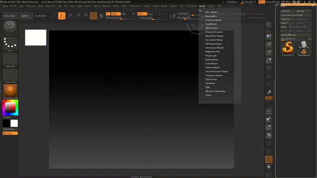The image size is (317, 178).
Task: Open the Preferences menu
Action: [135, 6]
